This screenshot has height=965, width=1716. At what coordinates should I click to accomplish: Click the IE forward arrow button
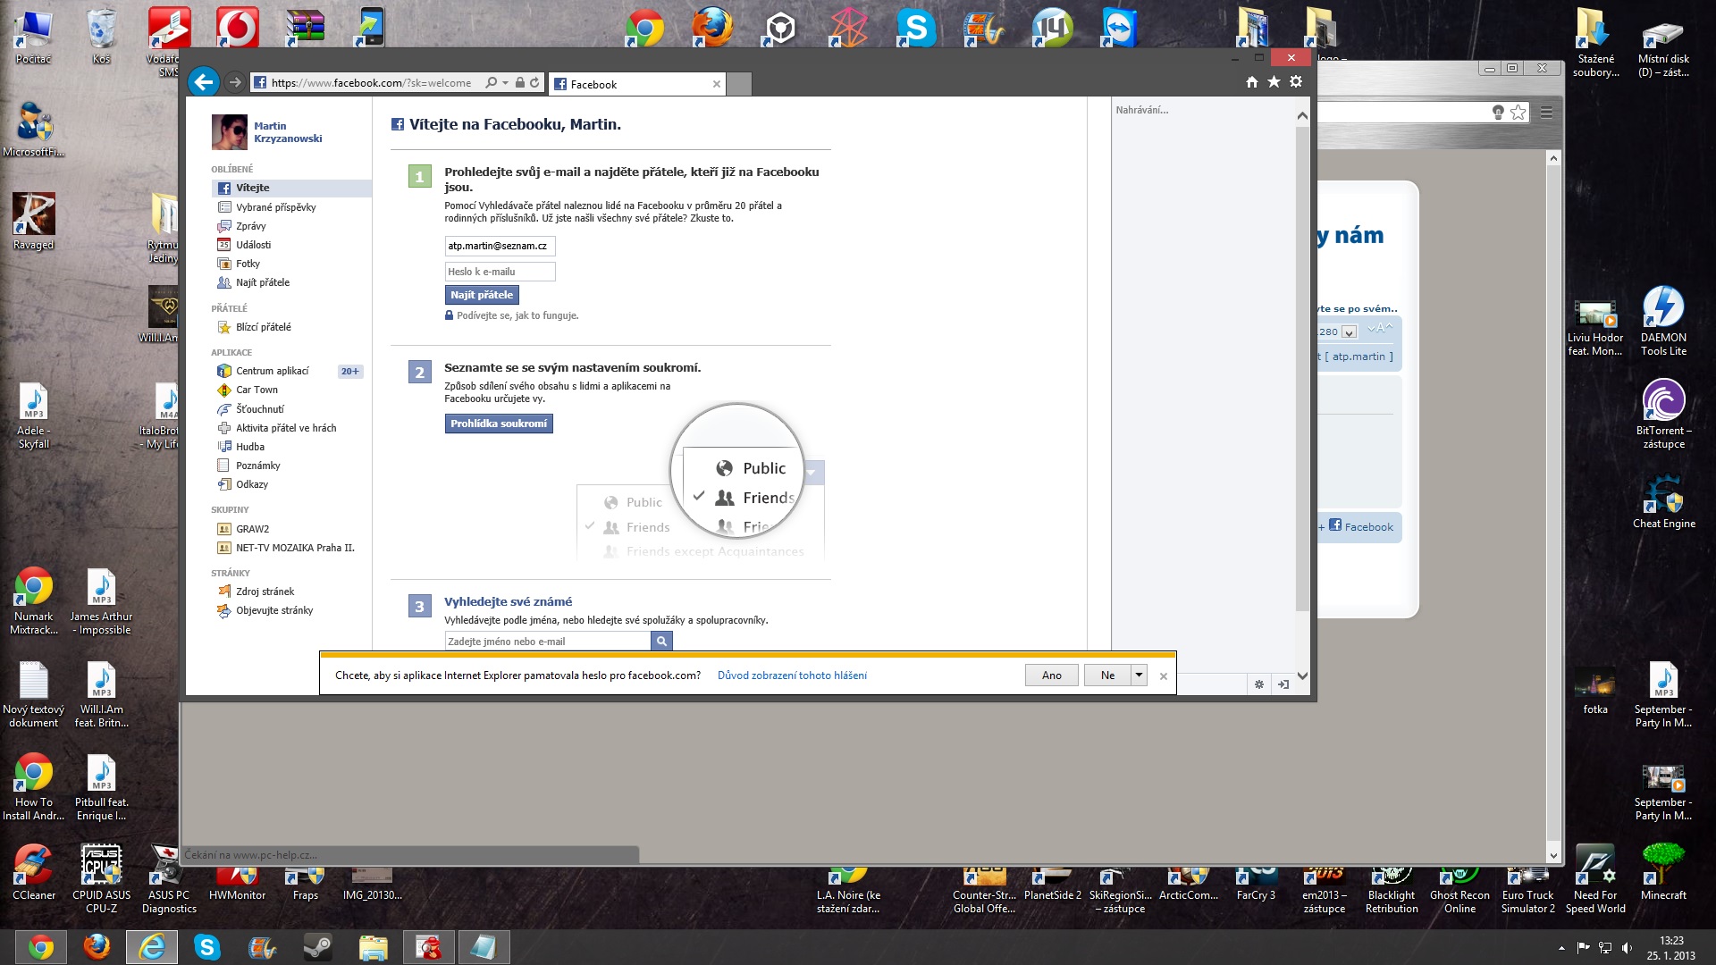pyautogui.click(x=235, y=82)
